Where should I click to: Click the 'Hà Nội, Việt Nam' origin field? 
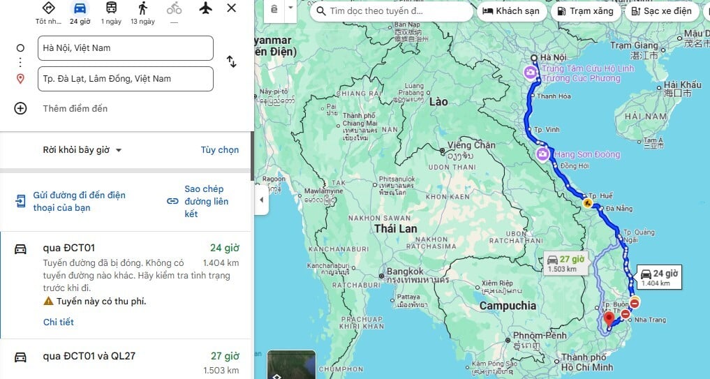pyautogui.click(x=126, y=48)
